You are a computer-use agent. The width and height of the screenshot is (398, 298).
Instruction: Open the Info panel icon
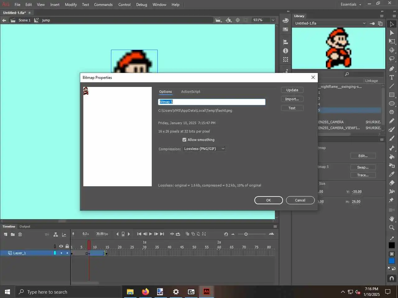click(x=285, y=51)
